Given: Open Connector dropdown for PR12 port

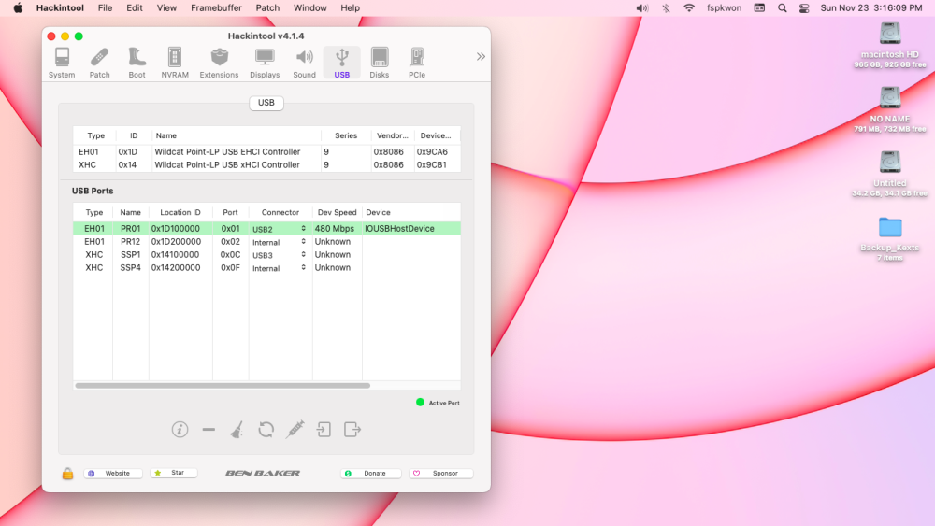Looking at the screenshot, I should click(279, 242).
